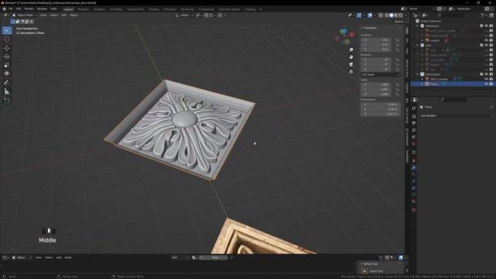
Task: Select the 3D Cursor tool
Action: pyautogui.click(x=7, y=40)
